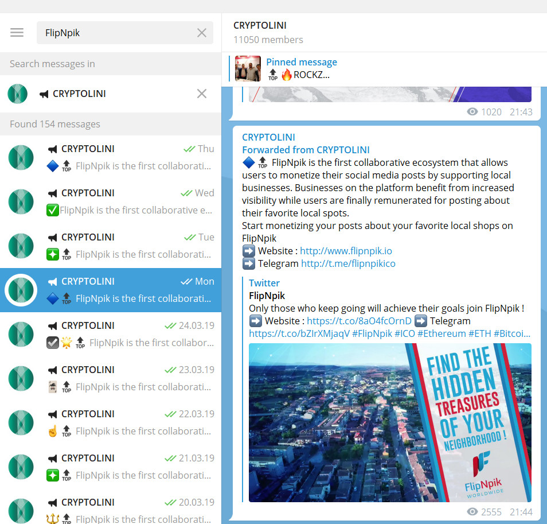Select the Mon CRYPTOLINI search result
Screen dimensions: 547x524
coord(111,290)
